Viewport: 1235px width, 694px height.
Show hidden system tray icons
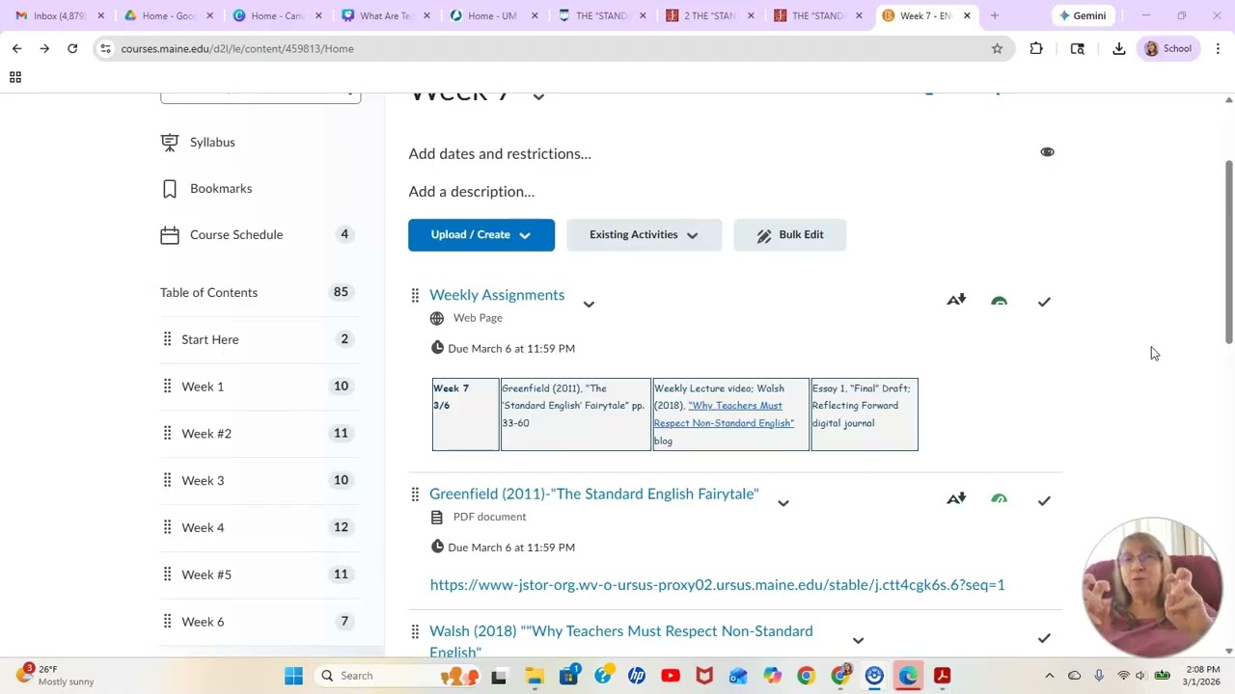[1050, 676]
